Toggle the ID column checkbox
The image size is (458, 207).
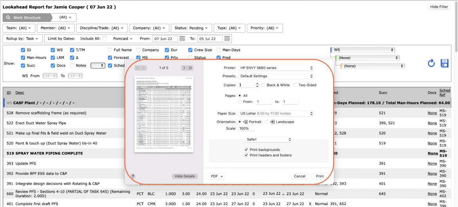pos(23,50)
